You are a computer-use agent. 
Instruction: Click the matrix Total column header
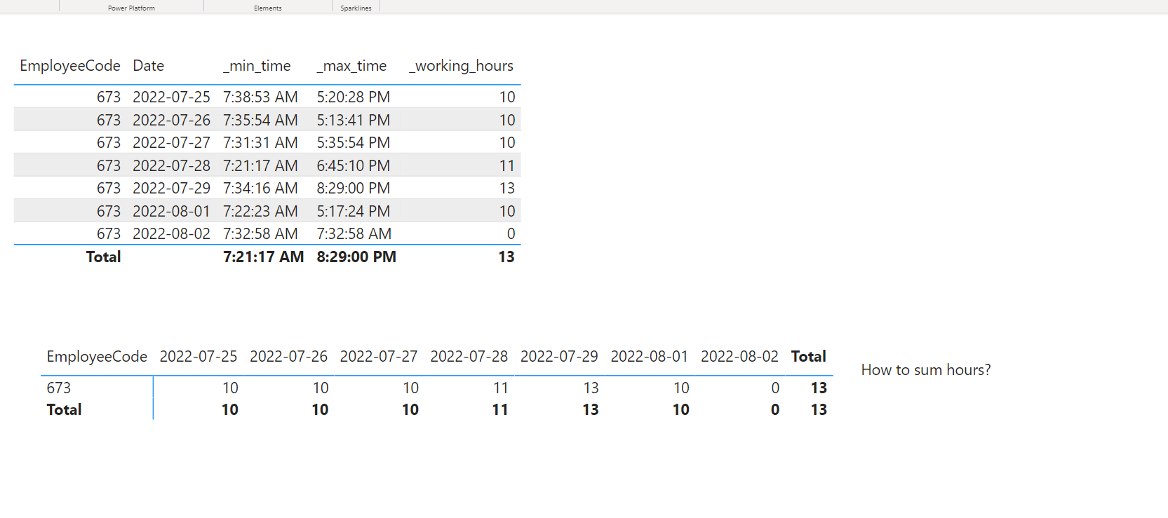pyautogui.click(x=809, y=356)
